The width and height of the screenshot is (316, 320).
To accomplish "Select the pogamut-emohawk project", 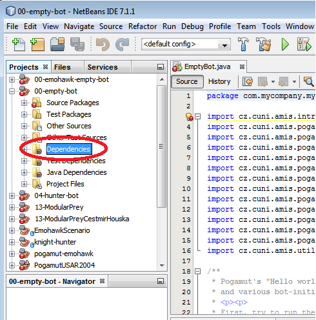I will (64, 254).
